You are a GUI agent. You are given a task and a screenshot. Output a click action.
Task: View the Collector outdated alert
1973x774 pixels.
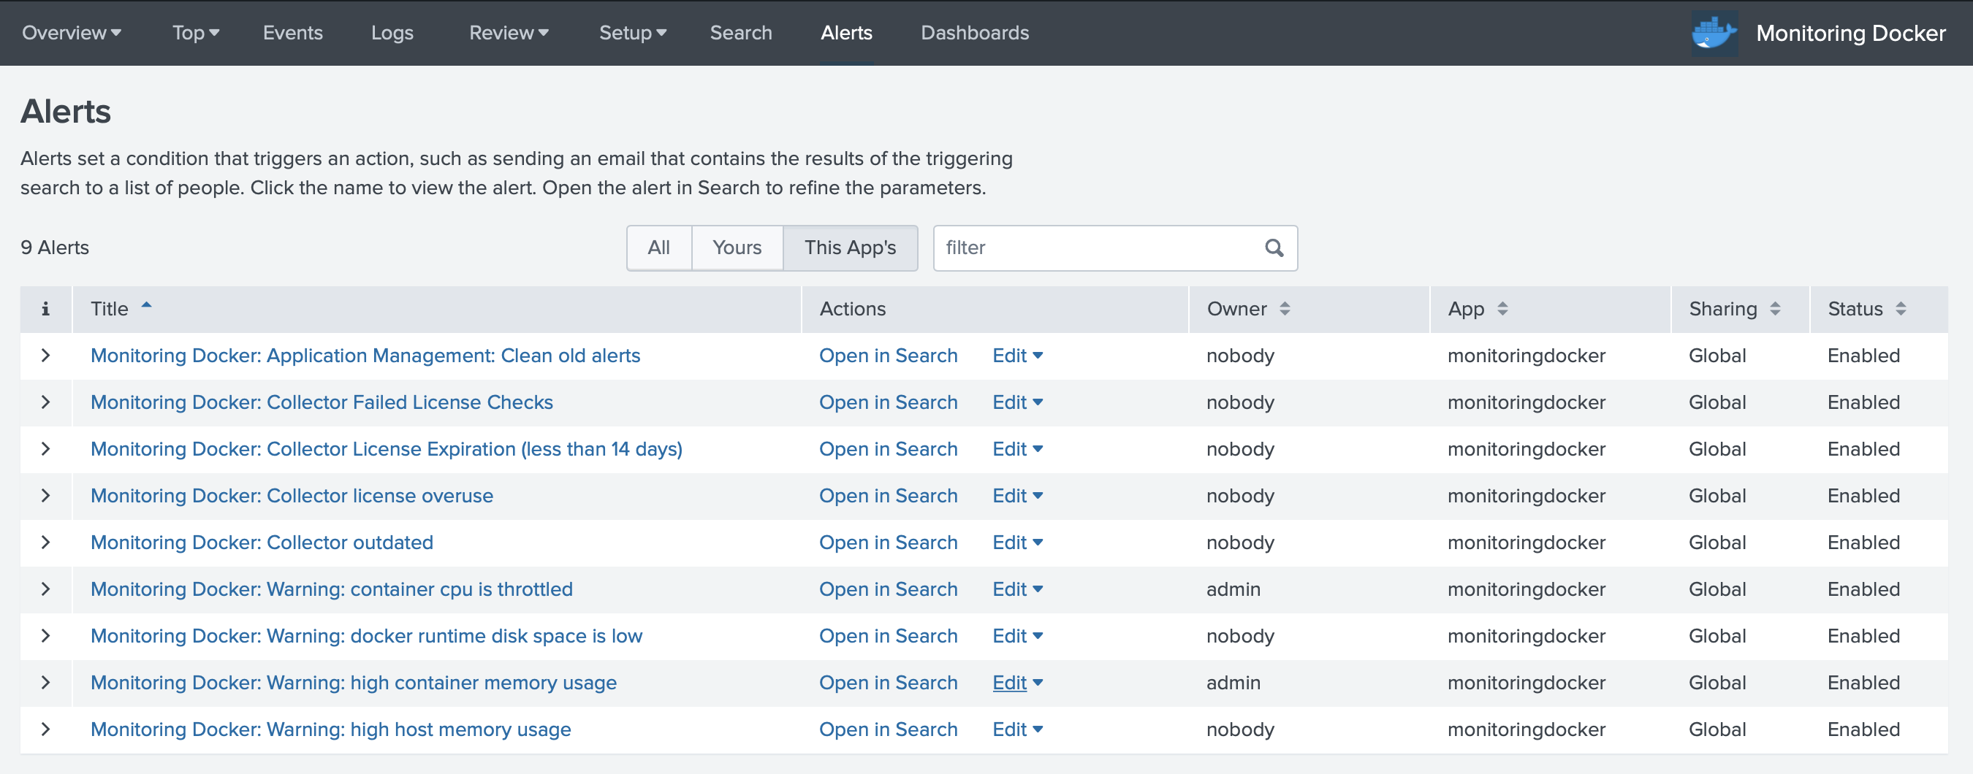262,542
